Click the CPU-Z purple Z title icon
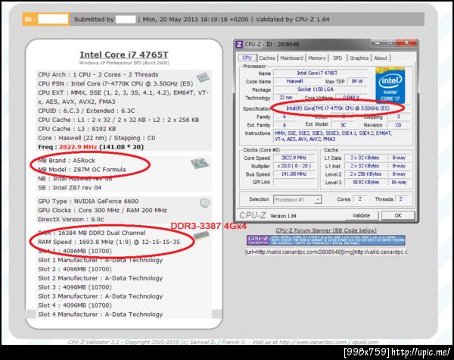The image size is (454, 360). (x=239, y=45)
